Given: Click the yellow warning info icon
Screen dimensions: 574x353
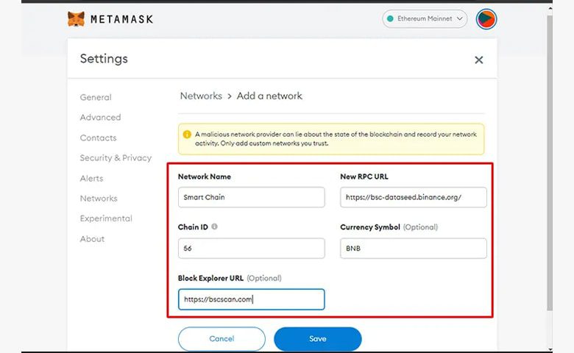Looking at the screenshot, I should [x=187, y=135].
